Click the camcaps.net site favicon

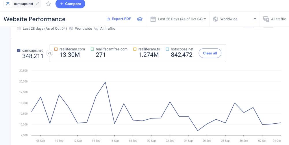(8, 4)
